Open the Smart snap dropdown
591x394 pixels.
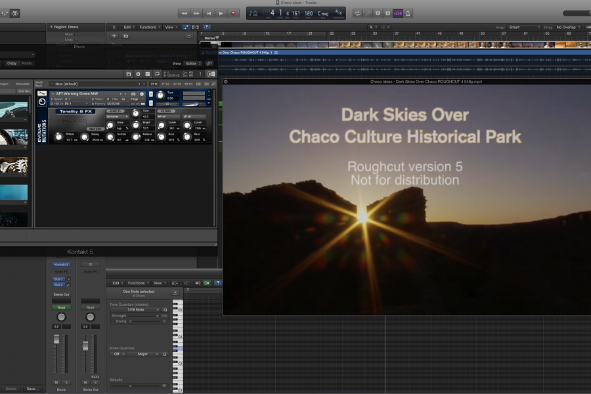pos(522,27)
